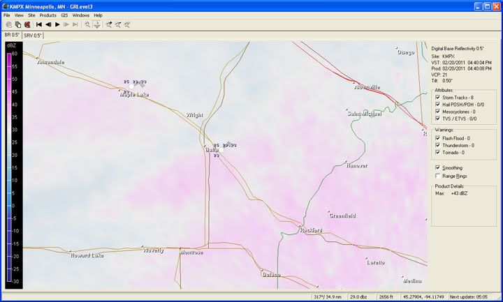The image size is (503, 302).
Task: Jump to the first radar frame
Action: point(39,24)
